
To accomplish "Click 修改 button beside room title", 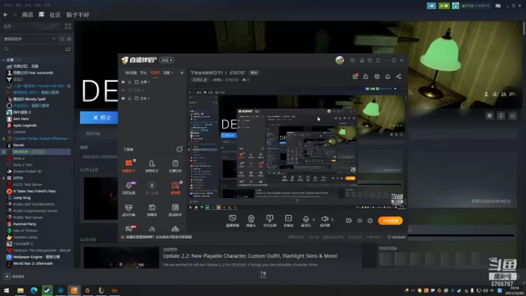I will (254, 73).
